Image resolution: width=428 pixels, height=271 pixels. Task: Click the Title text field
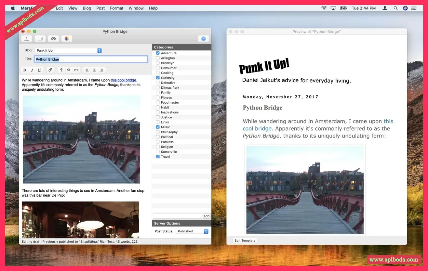click(91, 59)
